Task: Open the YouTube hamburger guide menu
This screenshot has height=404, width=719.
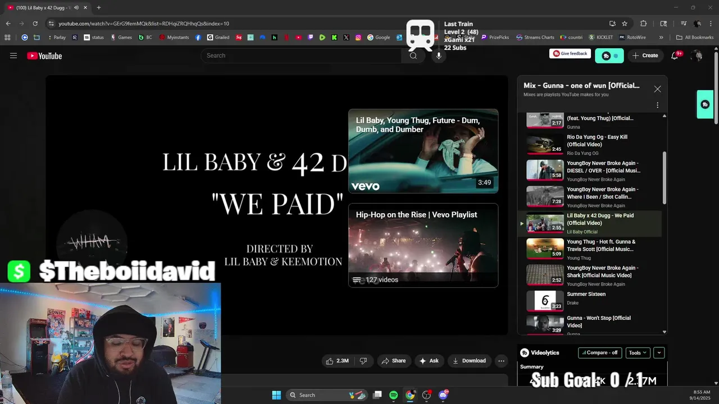Action: (13, 56)
